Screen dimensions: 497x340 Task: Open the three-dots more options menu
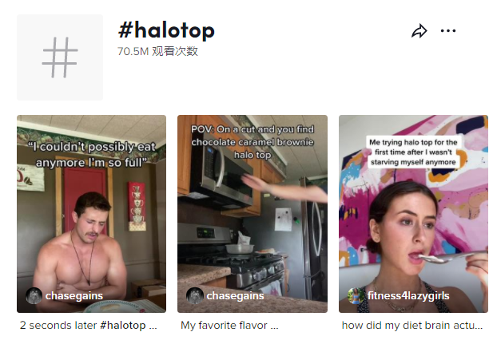coord(448,30)
